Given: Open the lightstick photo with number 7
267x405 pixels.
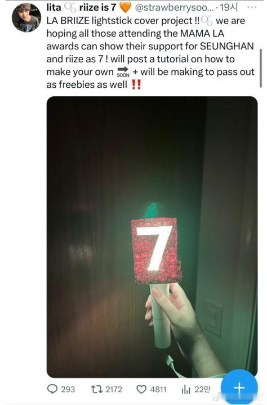Looking at the screenshot, I should pyautogui.click(x=152, y=237).
